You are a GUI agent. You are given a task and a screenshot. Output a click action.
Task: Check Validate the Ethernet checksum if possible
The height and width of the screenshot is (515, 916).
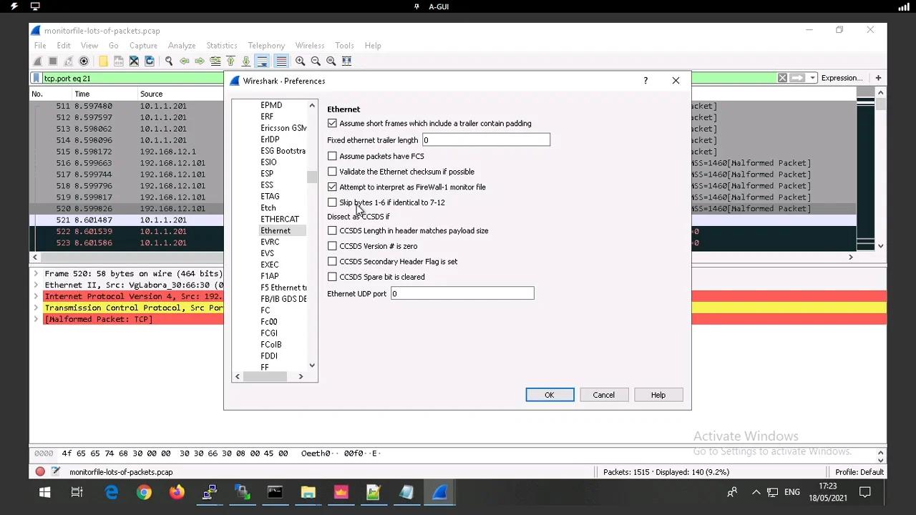click(x=332, y=171)
